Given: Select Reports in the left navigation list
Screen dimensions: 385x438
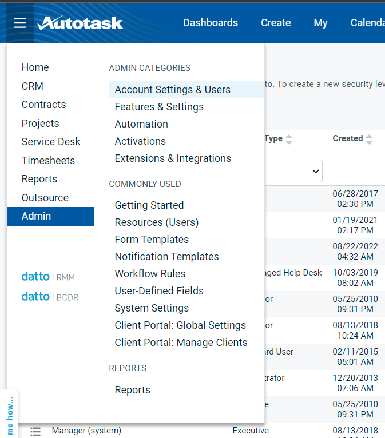Looking at the screenshot, I should click(39, 179).
